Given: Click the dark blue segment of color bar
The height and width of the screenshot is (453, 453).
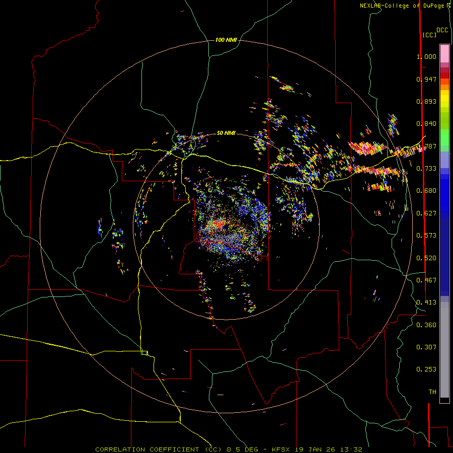Looking at the screenshot, I should point(444,257).
